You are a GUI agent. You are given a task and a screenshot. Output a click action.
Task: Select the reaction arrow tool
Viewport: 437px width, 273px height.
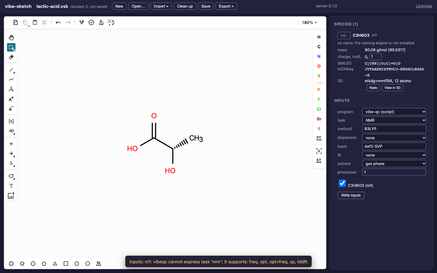click(11, 153)
